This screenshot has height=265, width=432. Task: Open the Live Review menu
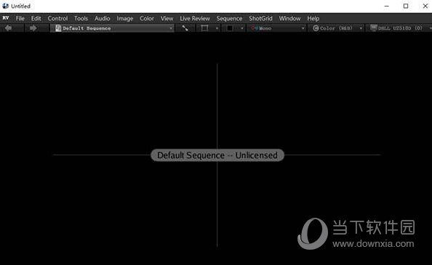click(195, 18)
